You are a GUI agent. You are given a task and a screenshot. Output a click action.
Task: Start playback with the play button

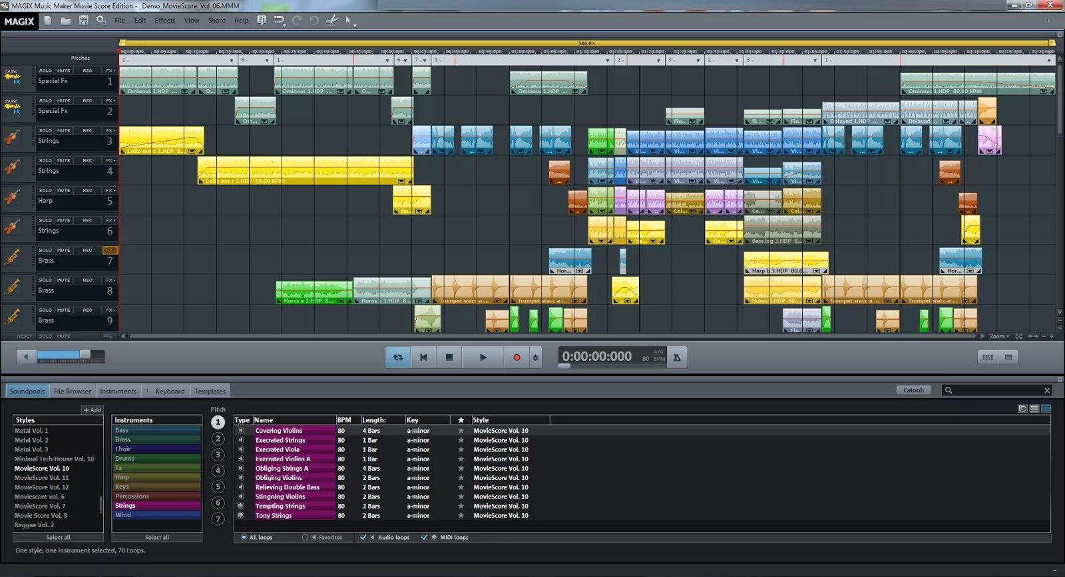pos(483,357)
